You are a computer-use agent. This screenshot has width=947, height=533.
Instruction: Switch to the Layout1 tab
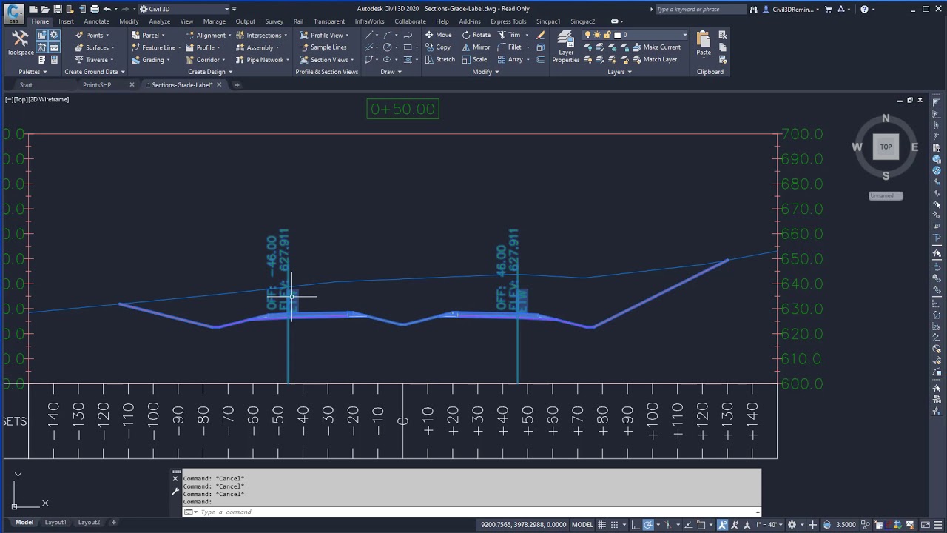55,523
